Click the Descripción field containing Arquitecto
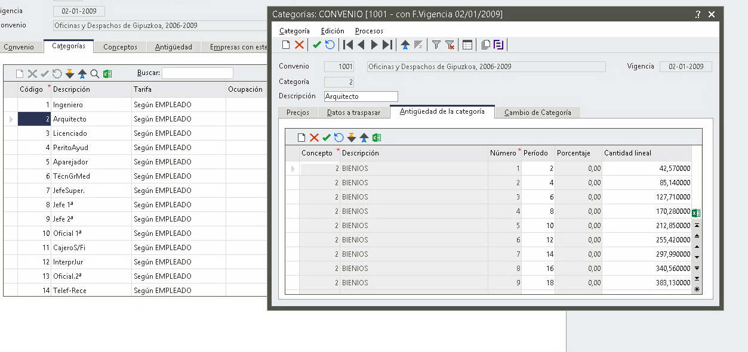 click(x=361, y=96)
